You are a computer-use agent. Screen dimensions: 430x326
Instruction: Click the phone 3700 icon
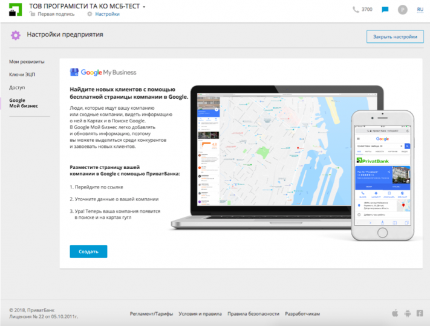(x=356, y=10)
